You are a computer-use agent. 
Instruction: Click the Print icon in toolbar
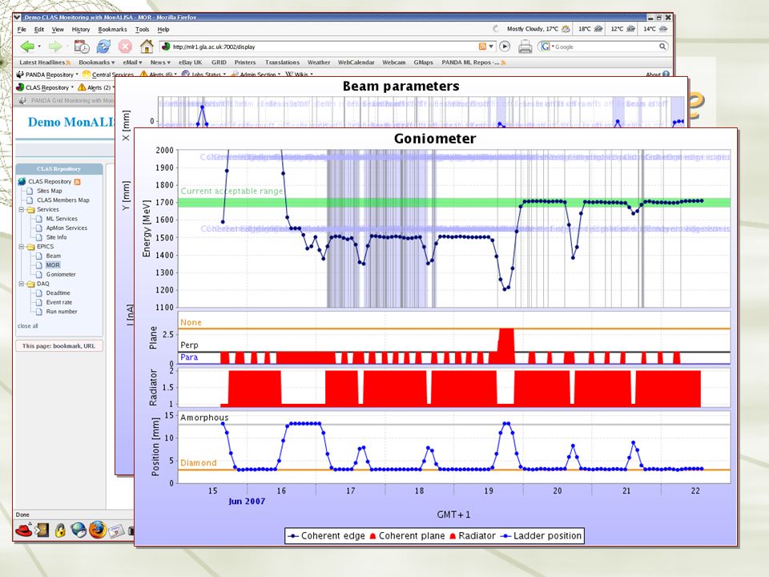525,47
